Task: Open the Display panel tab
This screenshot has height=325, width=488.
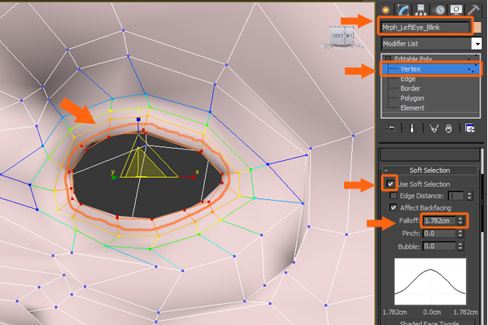Action: click(456, 10)
